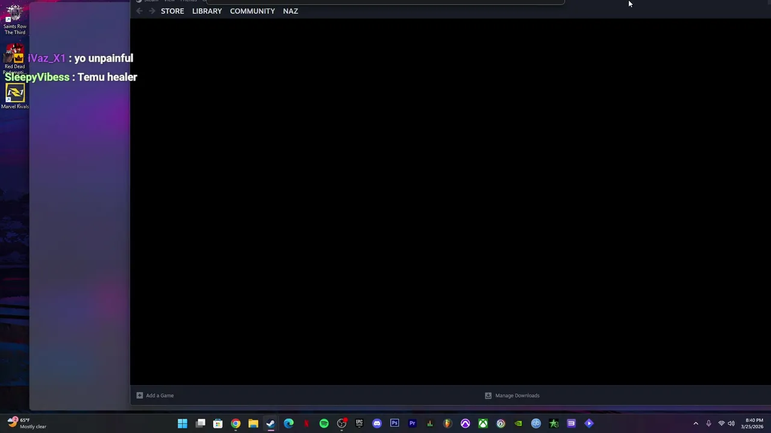Go back using Steam's back arrow
Image resolution: width=771 pixels, height=433 pixels.
(x=139, y=11)
